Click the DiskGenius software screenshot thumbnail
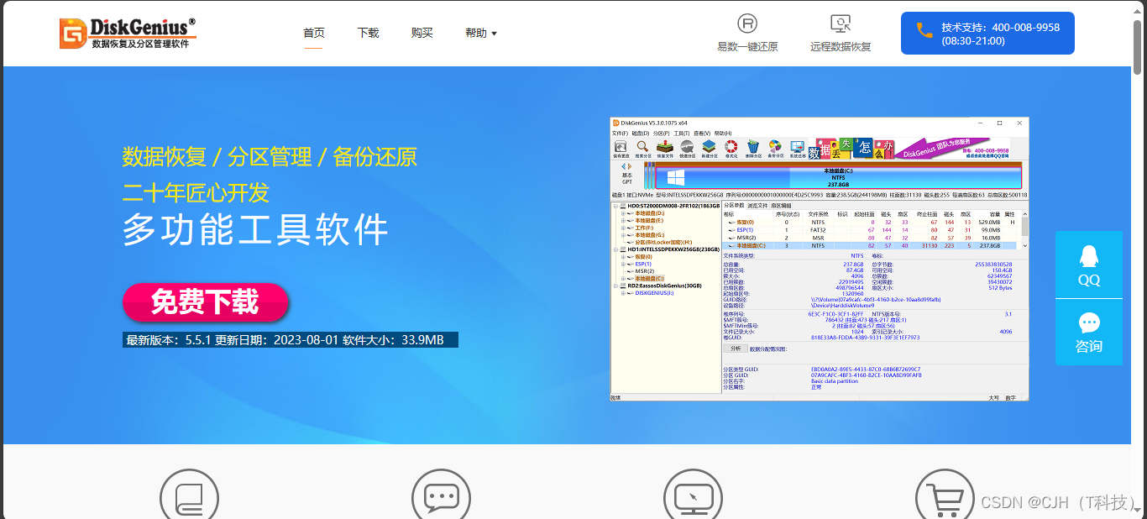The height and width of the screenshot is (519, 1147). point(820,259)
